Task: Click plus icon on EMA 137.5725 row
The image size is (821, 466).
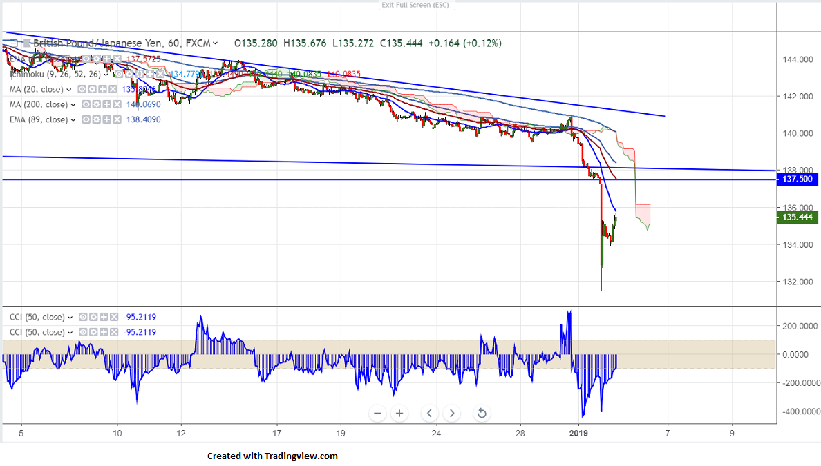Action: pyautogui.click(x=107, y=59)
